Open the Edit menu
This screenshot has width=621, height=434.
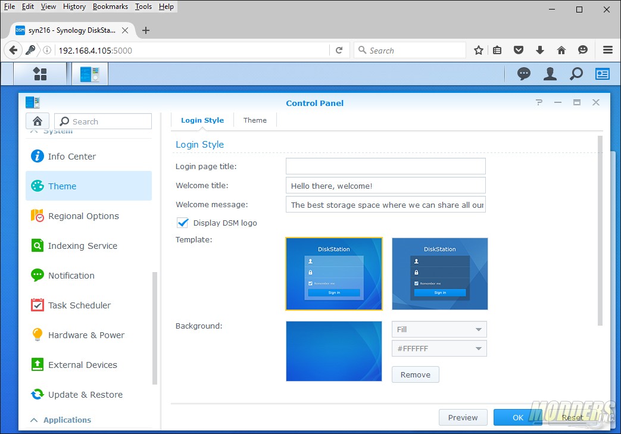pos(28,7)
